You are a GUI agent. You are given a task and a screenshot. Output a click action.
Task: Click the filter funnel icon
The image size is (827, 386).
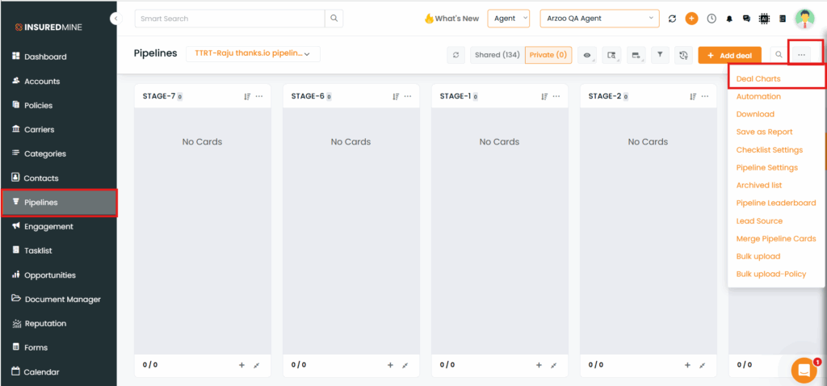tap(660, 55)
